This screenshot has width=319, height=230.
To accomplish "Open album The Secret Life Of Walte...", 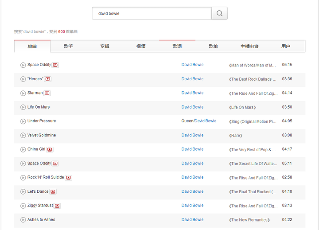I will tap(253, 164).
